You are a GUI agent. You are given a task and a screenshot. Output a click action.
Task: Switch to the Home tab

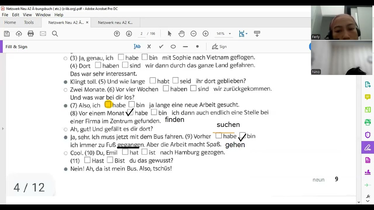pyautogui.click(x=10, y=22)
